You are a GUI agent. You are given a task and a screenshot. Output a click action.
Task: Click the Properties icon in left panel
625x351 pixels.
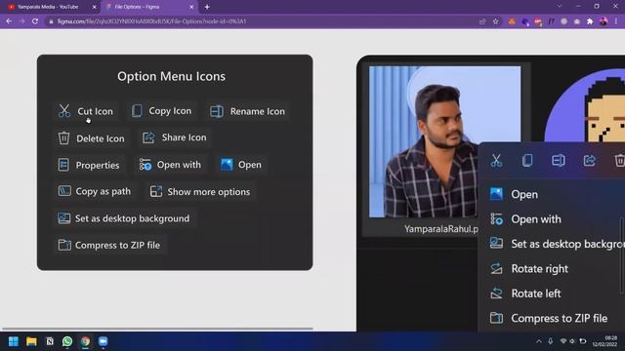[x=63, y=165]
